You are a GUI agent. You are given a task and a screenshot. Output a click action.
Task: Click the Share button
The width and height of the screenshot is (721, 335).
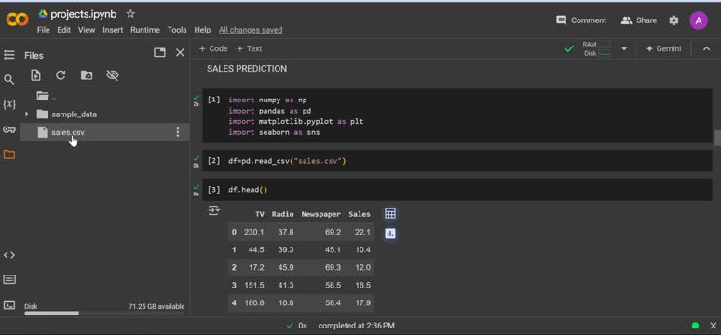point(639,20)
